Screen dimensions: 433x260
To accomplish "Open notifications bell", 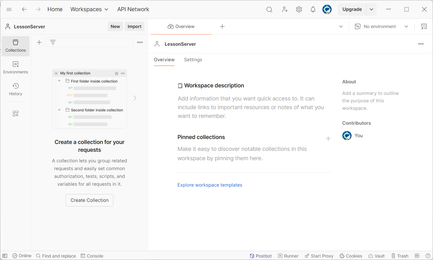I will [x=313, y=9].
